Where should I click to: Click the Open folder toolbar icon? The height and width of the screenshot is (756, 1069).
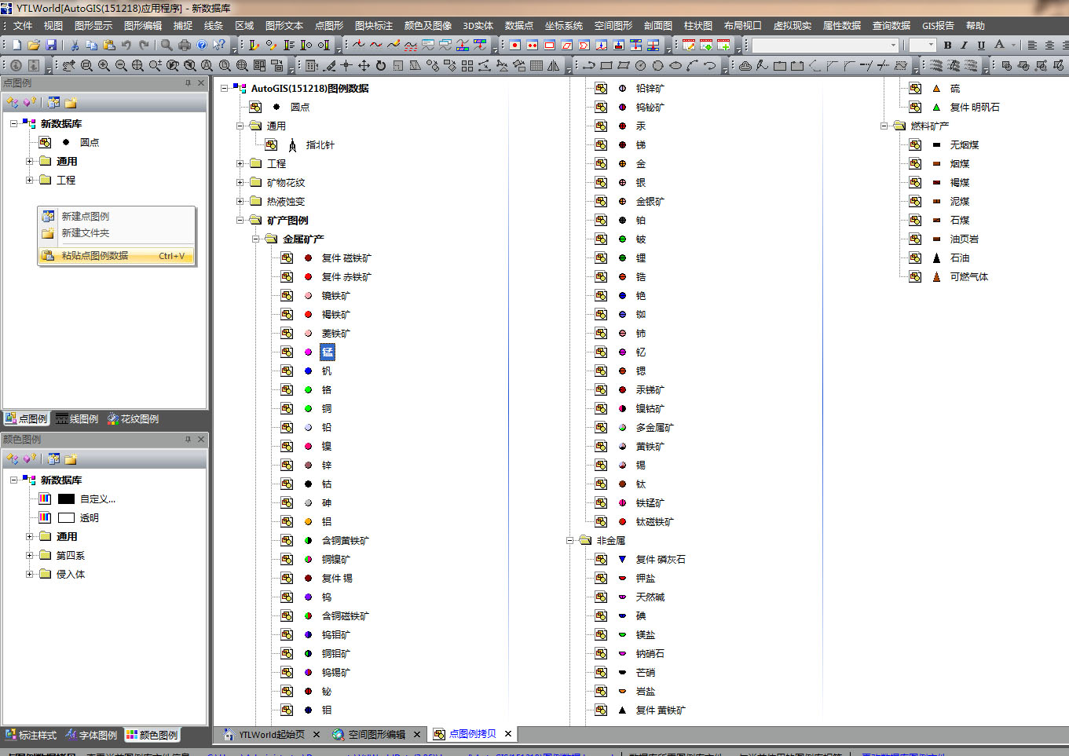pyautogui.click(x=34, y=46)
